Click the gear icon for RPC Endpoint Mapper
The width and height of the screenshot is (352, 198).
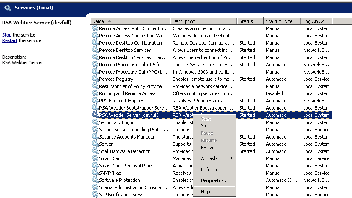[95, 101]
